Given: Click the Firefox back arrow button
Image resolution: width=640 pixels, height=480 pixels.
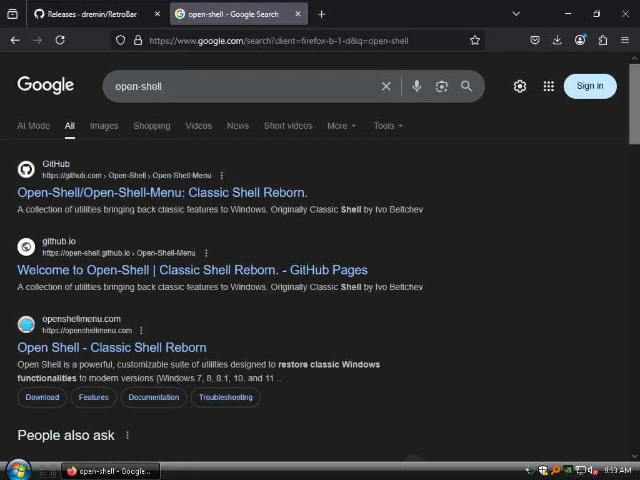Looking at the screenshot, I should pyautogui.click(x=15, y=40).
